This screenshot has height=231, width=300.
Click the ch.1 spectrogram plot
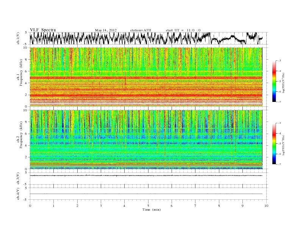146,77
